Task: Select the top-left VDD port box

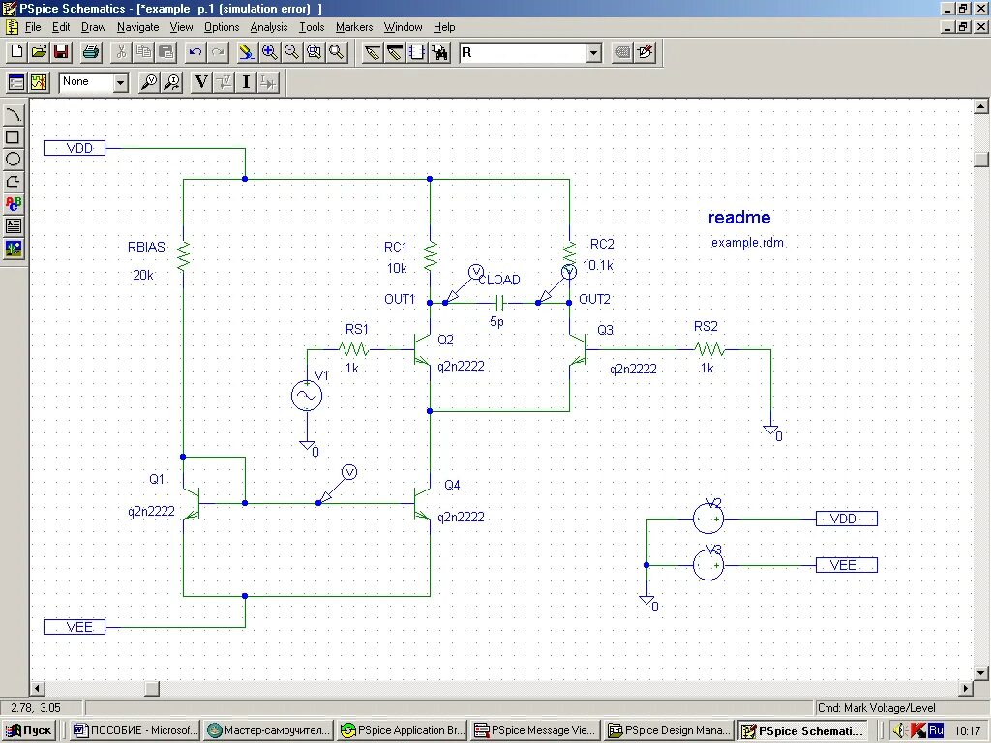Action: [x=75, y=148]
